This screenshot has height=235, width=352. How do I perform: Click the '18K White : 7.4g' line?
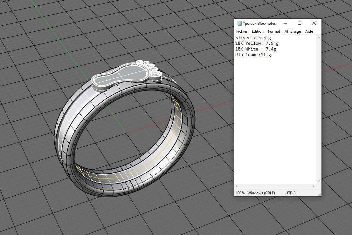(255, 49)
